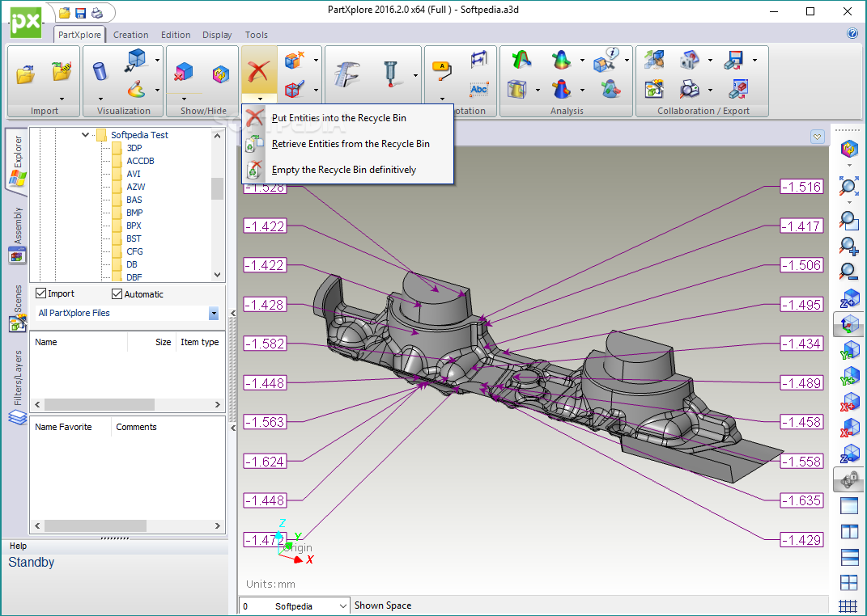
Task: Click the Item type column header
Action: point(200,342)
